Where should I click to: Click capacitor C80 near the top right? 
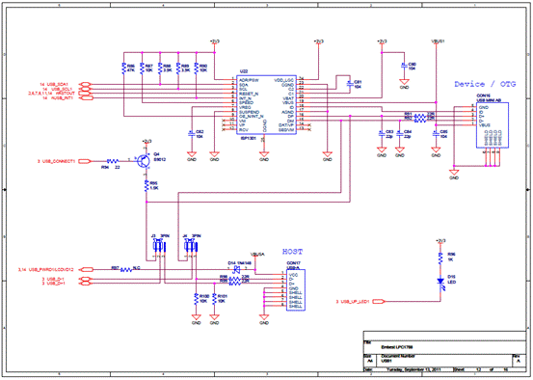tap(404, 66)
